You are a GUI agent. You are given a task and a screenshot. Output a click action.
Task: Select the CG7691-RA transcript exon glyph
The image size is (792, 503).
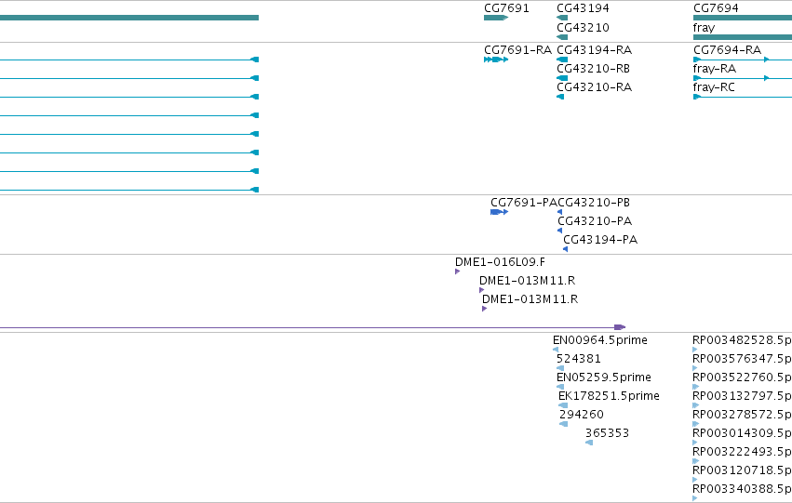coord(496,60)
